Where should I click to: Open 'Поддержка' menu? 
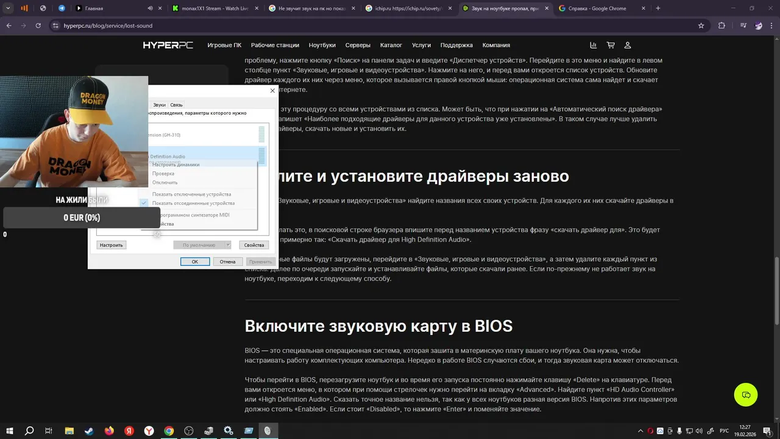click(x=456, y=45)
